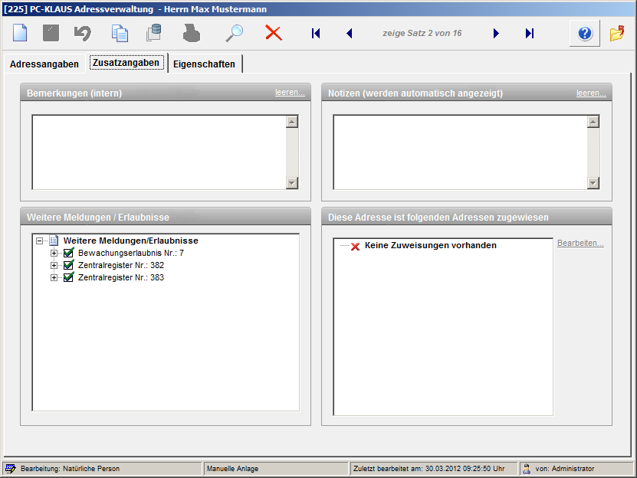
Task: Switch to the Eigenschaften tab
Action: 204,64
